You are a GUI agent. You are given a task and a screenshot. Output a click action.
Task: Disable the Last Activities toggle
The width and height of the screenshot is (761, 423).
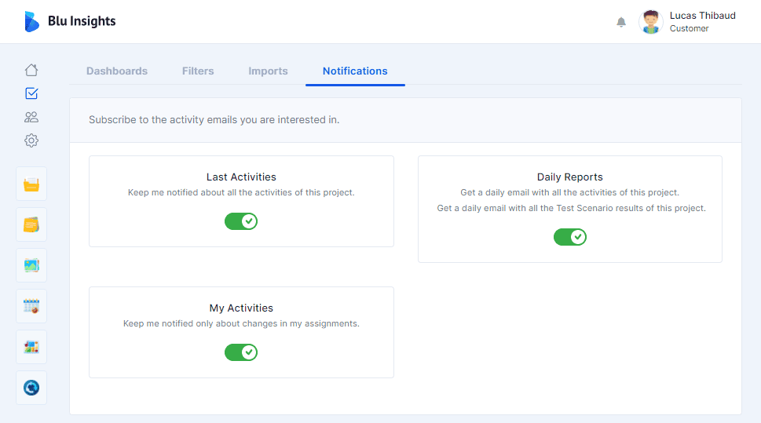241,221
